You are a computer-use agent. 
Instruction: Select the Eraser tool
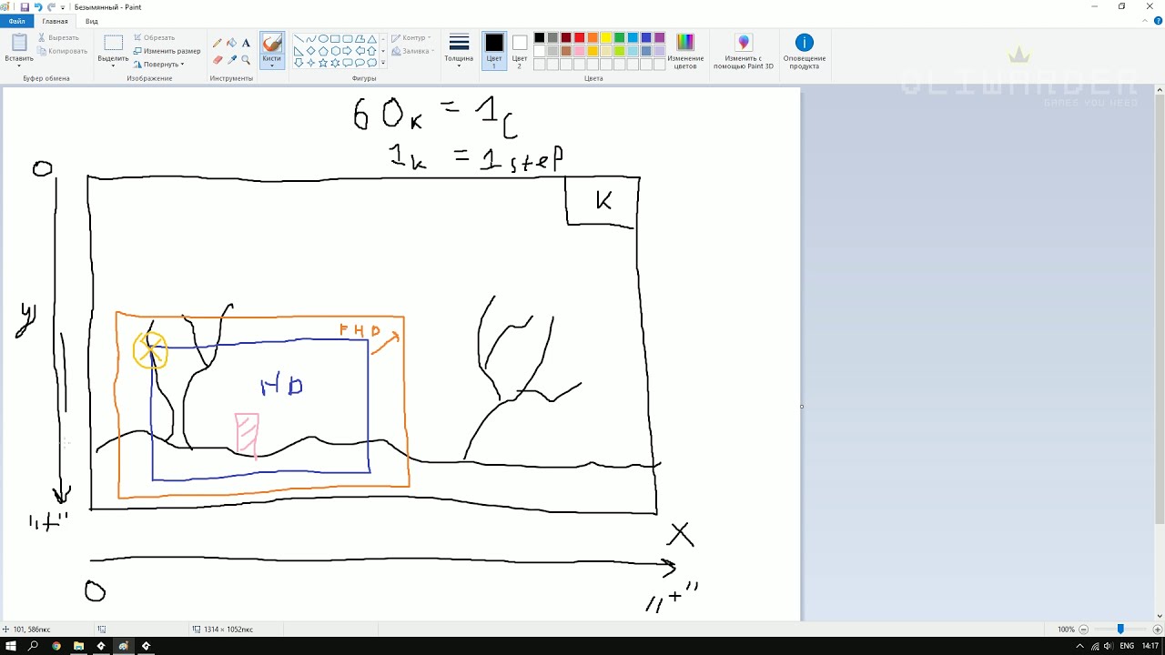point(217,60)
